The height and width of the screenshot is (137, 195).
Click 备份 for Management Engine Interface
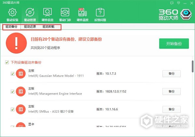coord(172,91)
